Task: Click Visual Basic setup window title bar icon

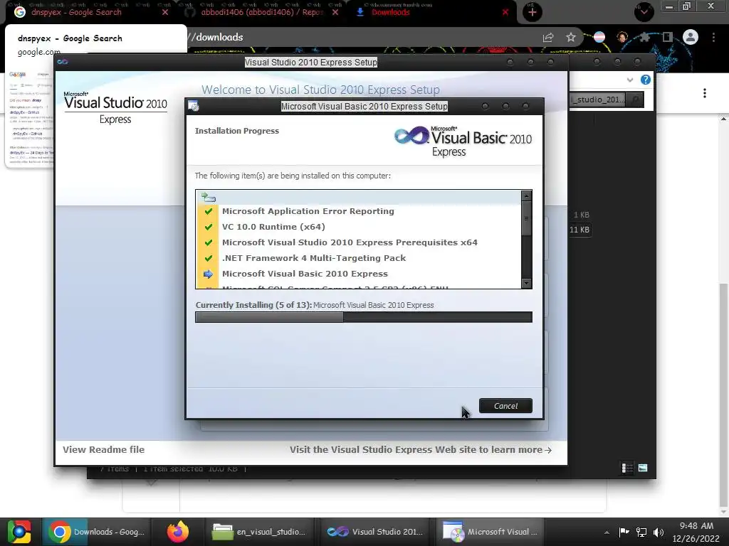Action: pyautogui.click(x=194, y=107)
